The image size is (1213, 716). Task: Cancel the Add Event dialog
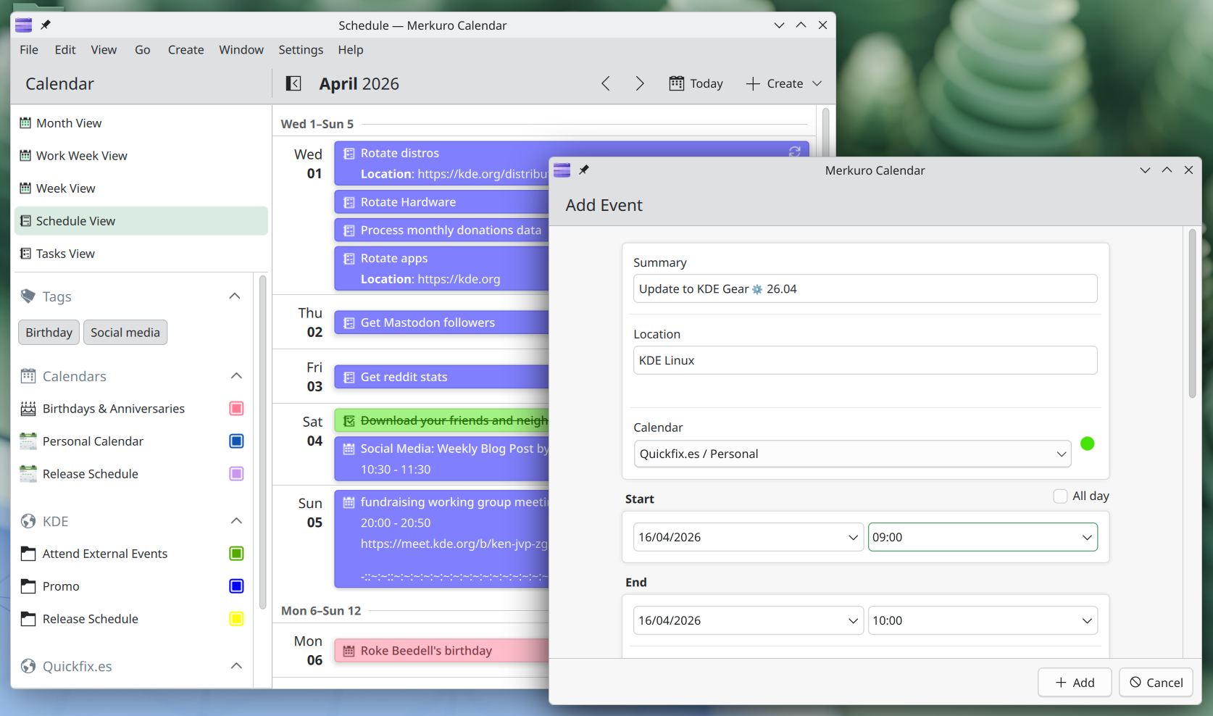[x=1156, y=683]
